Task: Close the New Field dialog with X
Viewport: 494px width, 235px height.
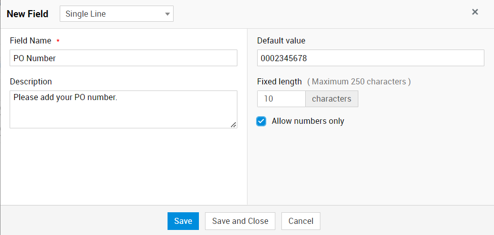Action: click(475, 12)
